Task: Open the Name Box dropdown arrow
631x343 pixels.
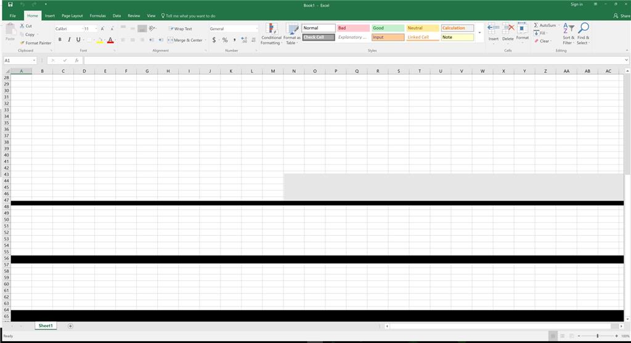Action: point(35,60)
